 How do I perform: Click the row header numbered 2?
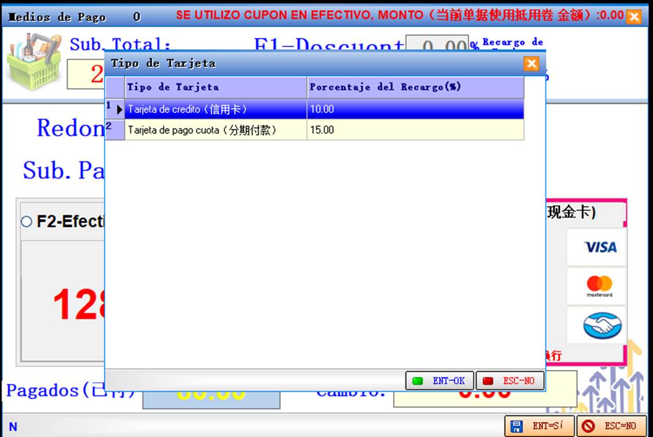(115, 130)
